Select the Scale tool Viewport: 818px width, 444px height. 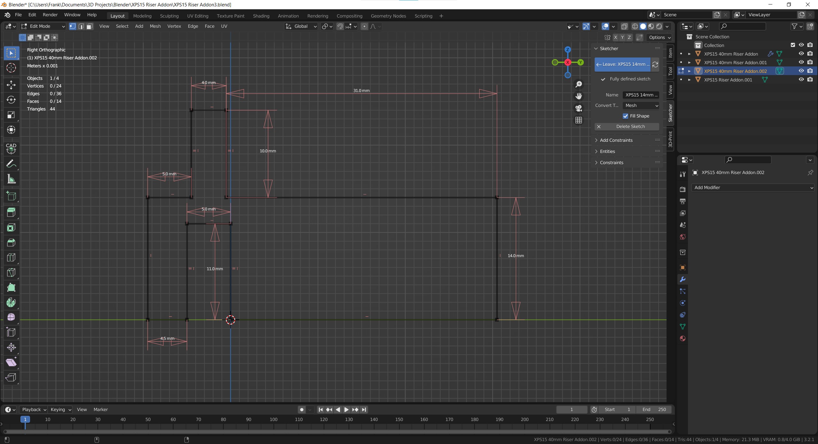pos(11,115)
